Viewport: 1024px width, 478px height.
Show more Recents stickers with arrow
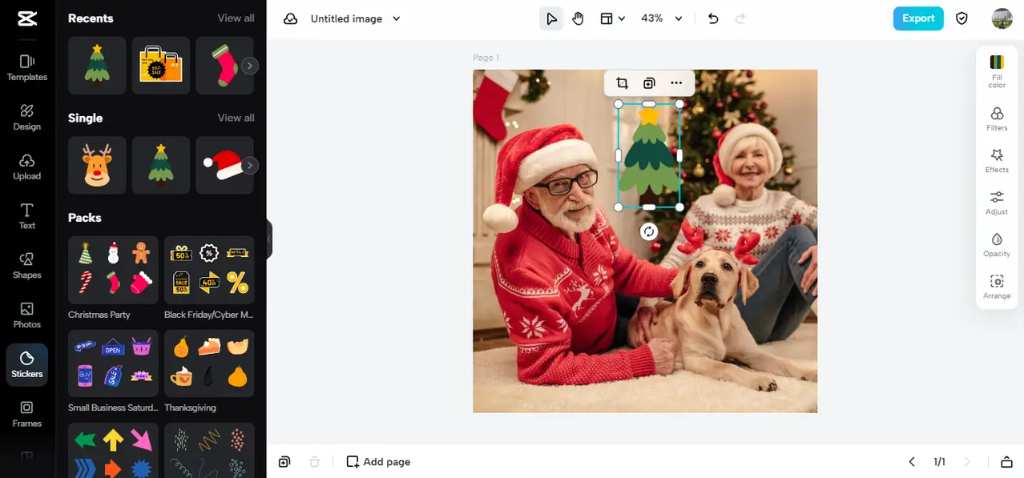click(x=250, y=66)
